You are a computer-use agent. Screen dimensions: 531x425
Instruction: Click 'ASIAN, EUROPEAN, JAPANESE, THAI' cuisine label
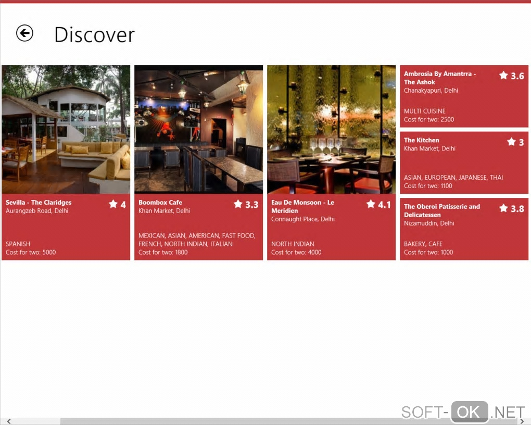click(453, 178)
